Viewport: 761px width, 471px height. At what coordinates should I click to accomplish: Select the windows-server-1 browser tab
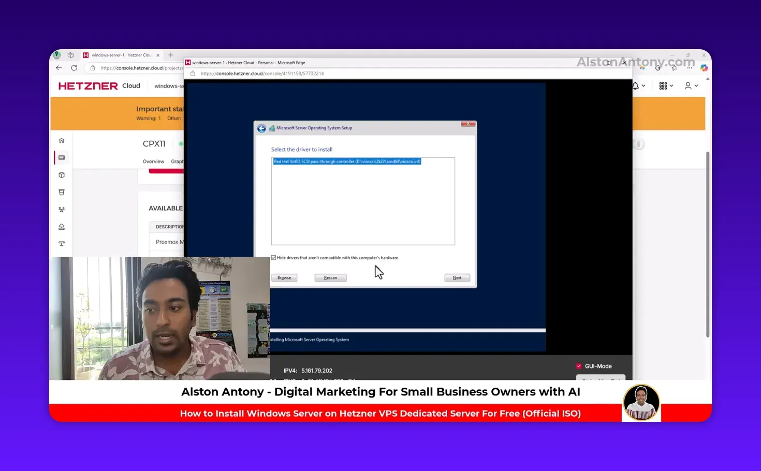[x=122, y=55]
